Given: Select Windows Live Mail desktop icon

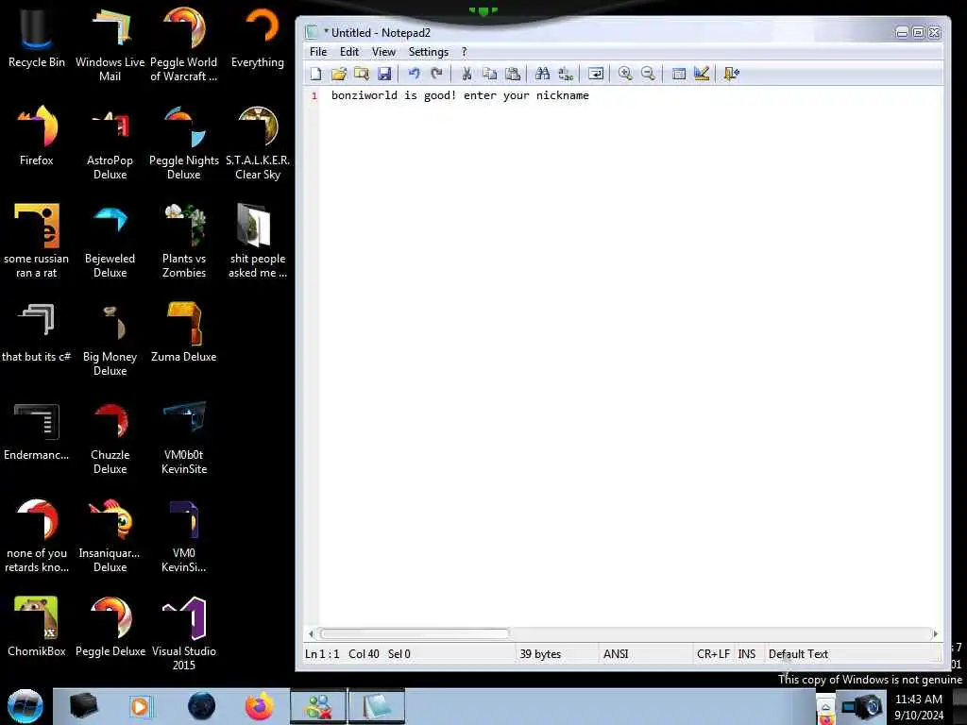Looking at the screenshot, I should (110, 45).
